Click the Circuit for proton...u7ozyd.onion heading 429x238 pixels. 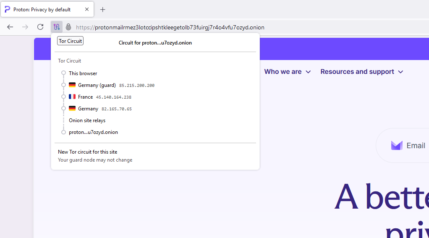point(155,43)
